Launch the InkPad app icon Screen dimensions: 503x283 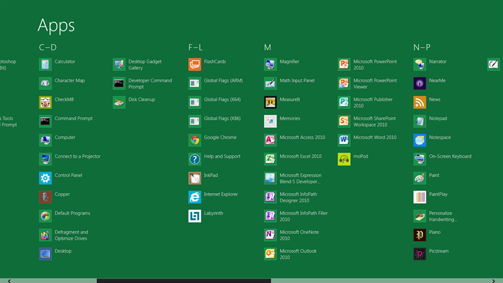(x=195, y=178)
